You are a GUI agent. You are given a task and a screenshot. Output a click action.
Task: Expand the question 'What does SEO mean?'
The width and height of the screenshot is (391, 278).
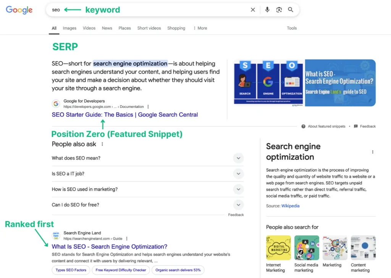(238, 158)
